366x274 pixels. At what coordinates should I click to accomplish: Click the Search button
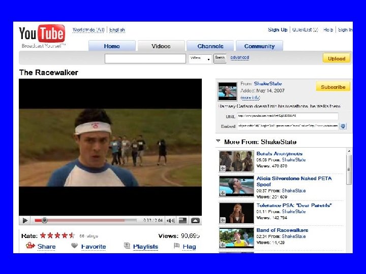coord(220,58)
